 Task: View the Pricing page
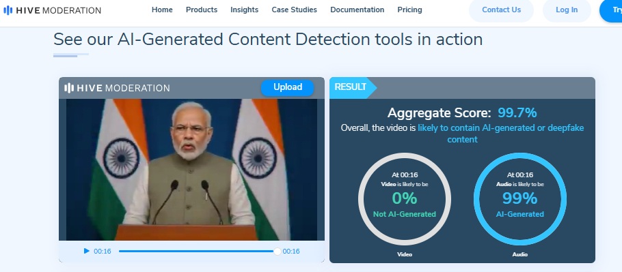pos(410,10)
